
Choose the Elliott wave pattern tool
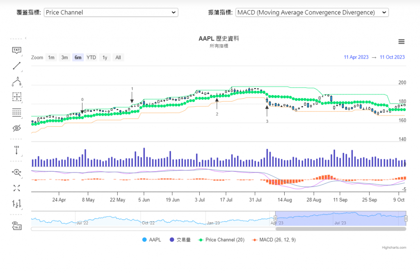[16, 81]
